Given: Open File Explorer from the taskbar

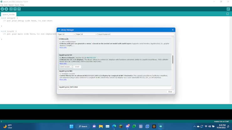Looking at the screenshot, I should coord(101,126).
